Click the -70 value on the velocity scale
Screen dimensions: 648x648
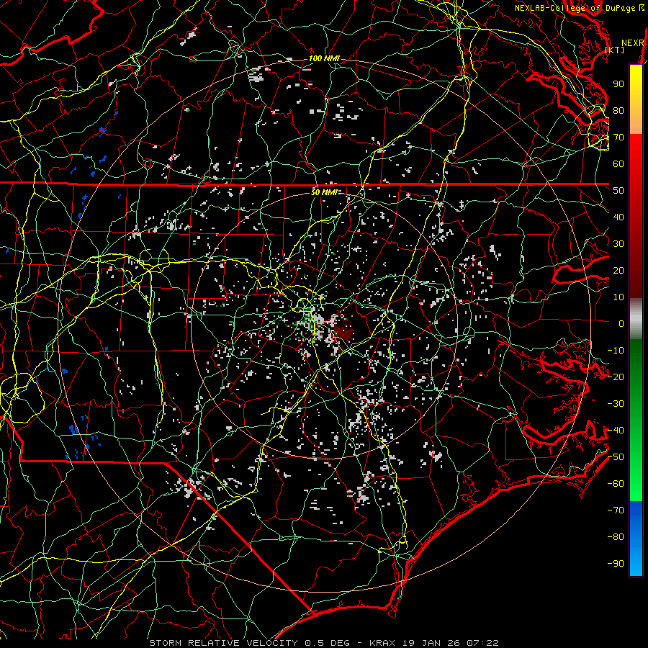point(616,510)
